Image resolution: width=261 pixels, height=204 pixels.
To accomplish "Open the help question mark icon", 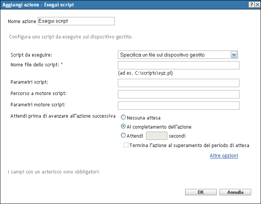I will pos(251,4).
